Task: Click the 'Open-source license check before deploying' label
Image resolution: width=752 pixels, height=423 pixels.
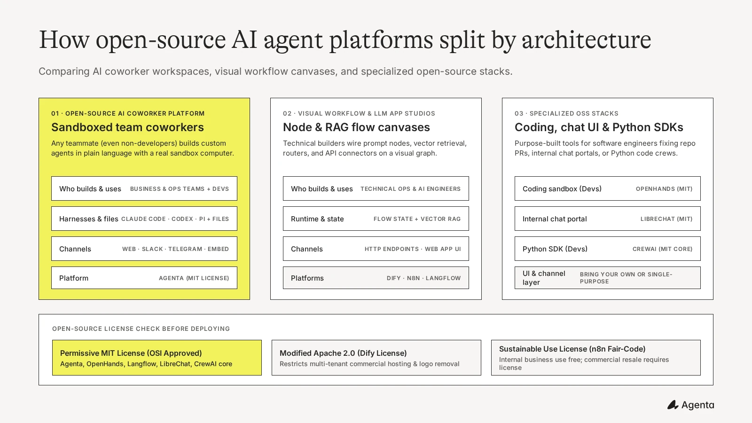Action: pyautogui.click(x=141, y=329)
